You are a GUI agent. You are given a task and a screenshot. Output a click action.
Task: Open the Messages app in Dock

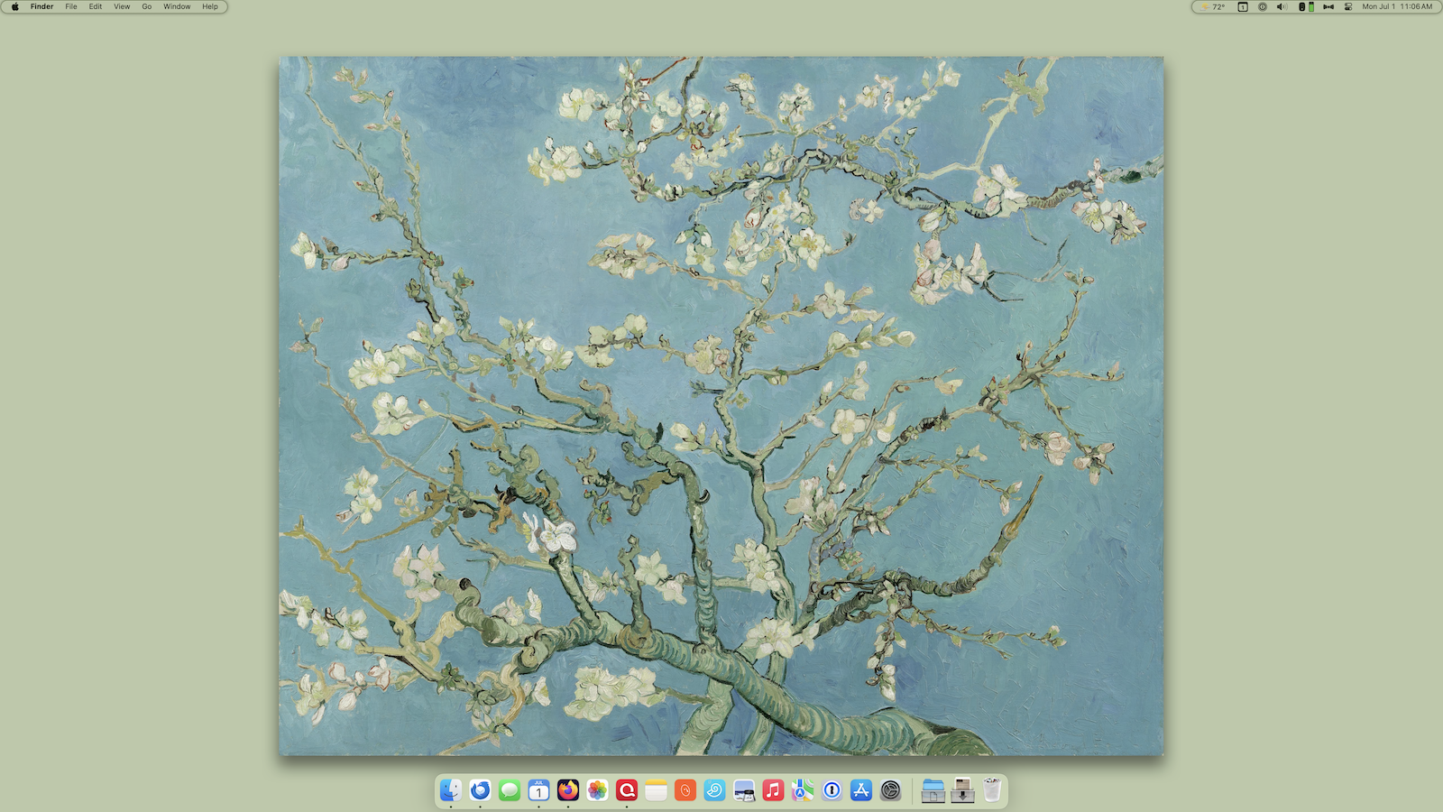coord(510,790)
